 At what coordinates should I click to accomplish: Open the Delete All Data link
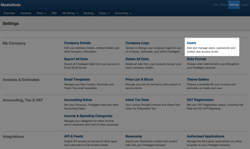coord(137,59)
